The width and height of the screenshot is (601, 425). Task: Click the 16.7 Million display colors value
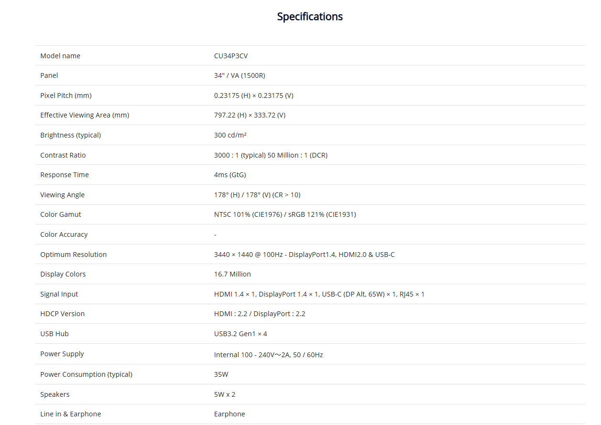click(x=232, y=274)
